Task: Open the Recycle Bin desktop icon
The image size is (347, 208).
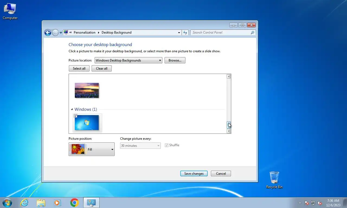Action: (x=274, y=180)
